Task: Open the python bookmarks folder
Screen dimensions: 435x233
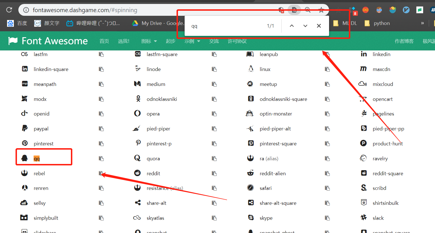Action: [x=377, y=23]
